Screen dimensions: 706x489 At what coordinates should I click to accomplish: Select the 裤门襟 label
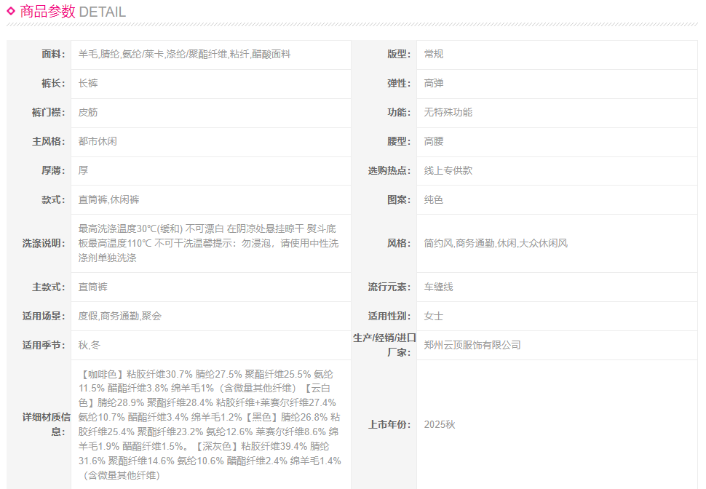tap(48, 113)
